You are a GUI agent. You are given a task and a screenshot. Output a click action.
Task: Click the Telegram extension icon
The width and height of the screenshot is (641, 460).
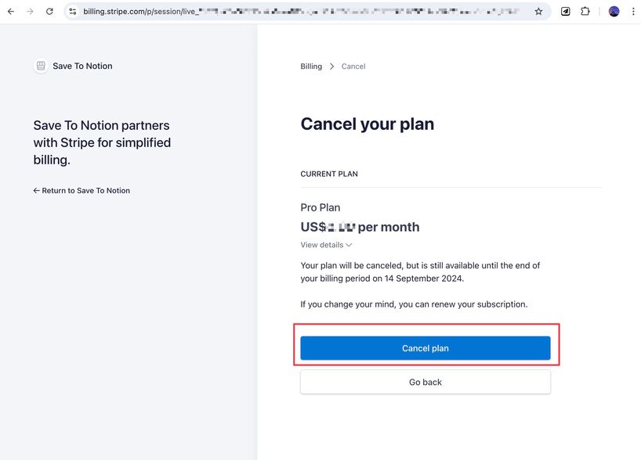point(564,11)
